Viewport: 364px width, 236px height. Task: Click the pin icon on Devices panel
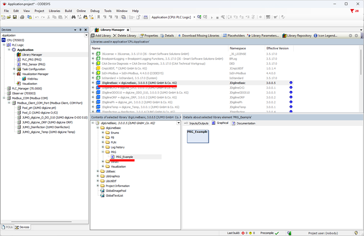tap(80, 30)
